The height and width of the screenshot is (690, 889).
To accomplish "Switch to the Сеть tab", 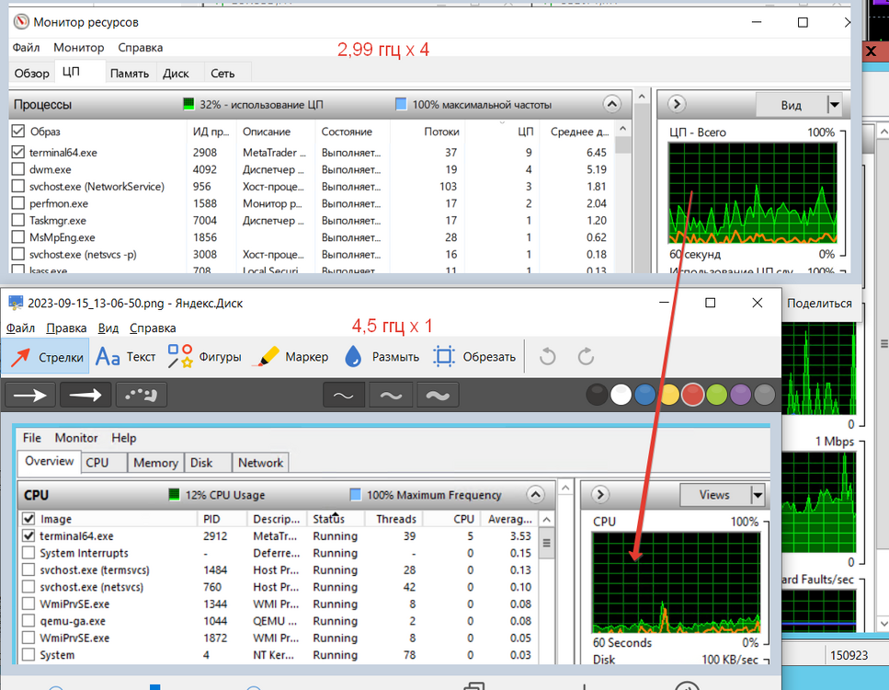I will tap(222, 74).
